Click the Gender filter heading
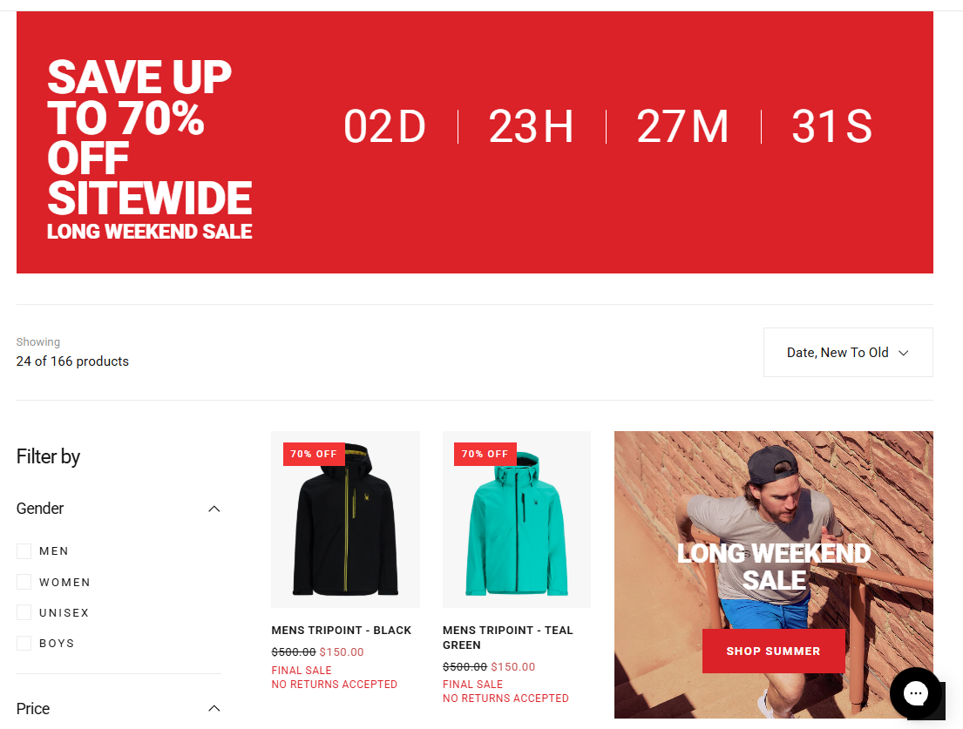 40,509
